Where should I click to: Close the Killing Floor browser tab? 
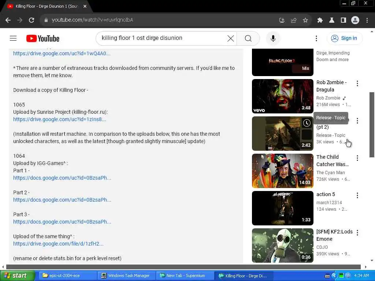pyautogui.click(x=85, y=7)
